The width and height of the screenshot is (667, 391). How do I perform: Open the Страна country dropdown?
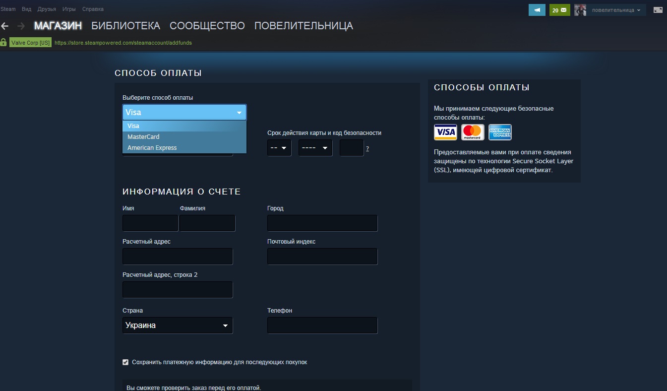tap(178, 326)
